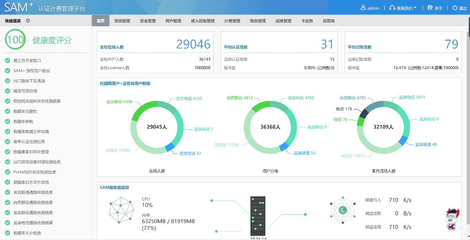Screen dimensions: 470x240
Task: Click the server rack icon
Action: click(258, 216)
